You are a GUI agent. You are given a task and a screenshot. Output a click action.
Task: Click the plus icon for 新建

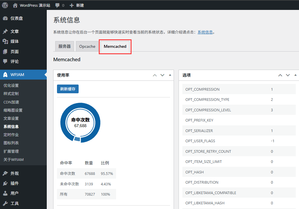(72, 5)
